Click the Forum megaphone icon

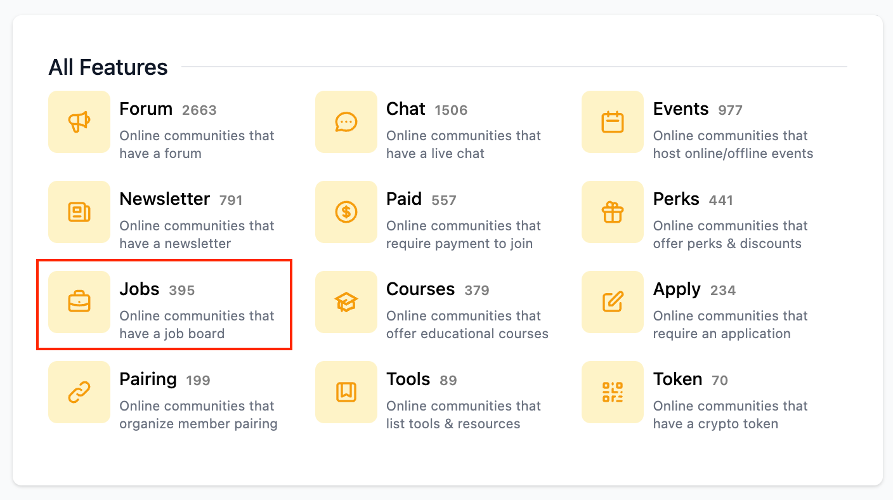coord(79,122)
